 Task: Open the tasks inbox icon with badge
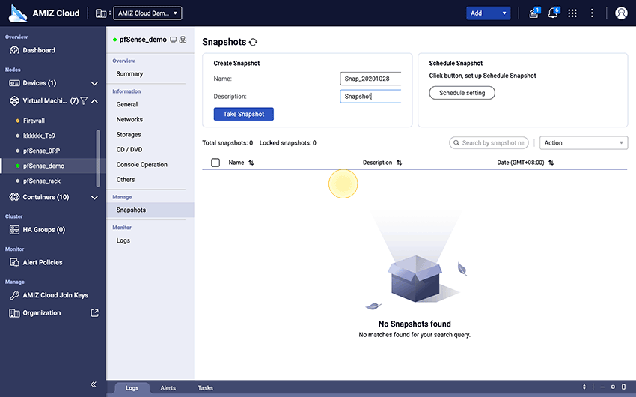pos(533,13)
